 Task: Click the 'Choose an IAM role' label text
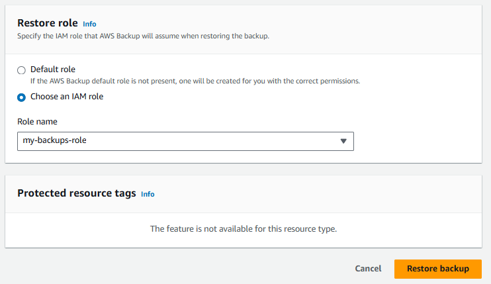[x=67, y=97]
